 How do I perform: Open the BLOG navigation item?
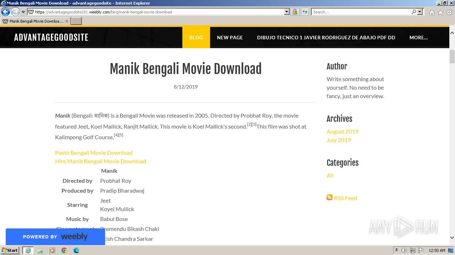click(x=196, y=38)
